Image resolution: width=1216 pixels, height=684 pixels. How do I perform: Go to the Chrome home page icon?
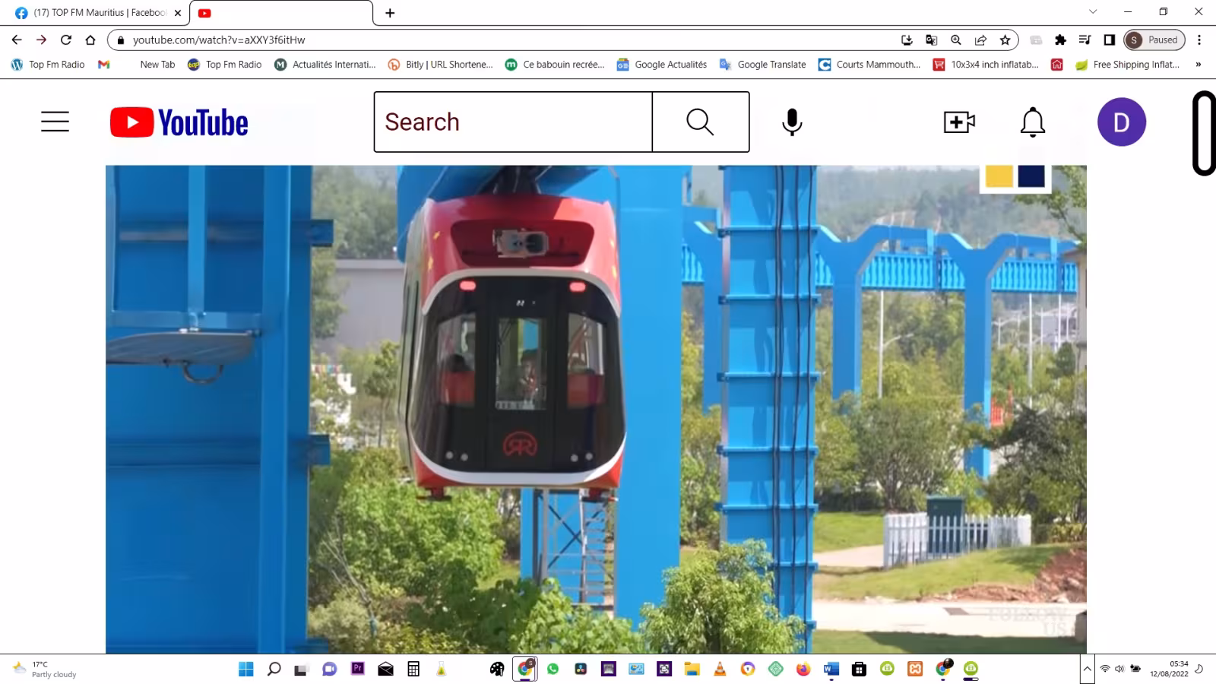point(90,40)
